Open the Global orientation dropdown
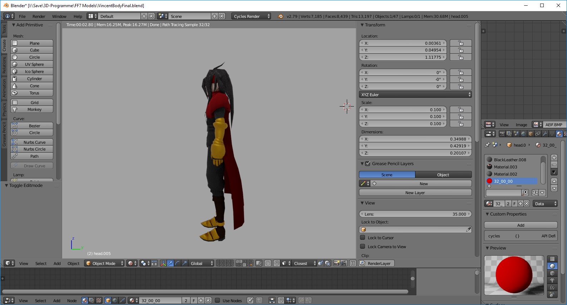The width and height of the screenshot is (567, 305). pyautogui.click(x=201, y=264)
